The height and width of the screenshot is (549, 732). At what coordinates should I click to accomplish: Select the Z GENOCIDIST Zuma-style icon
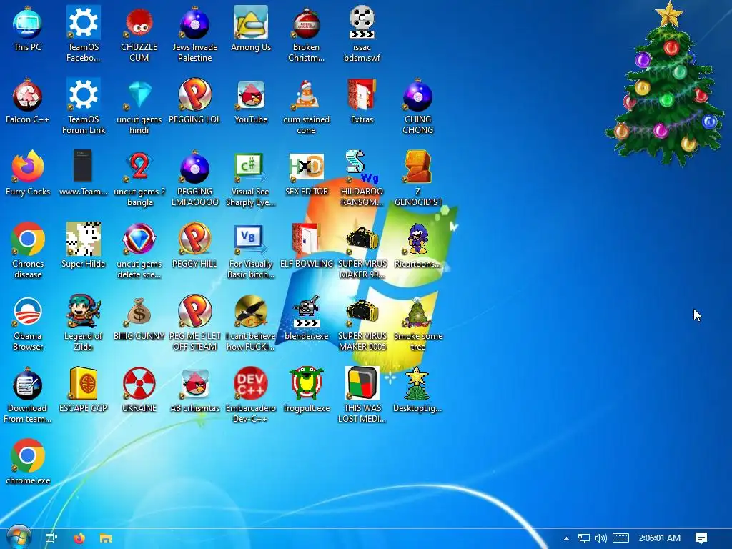coord(417,178)
